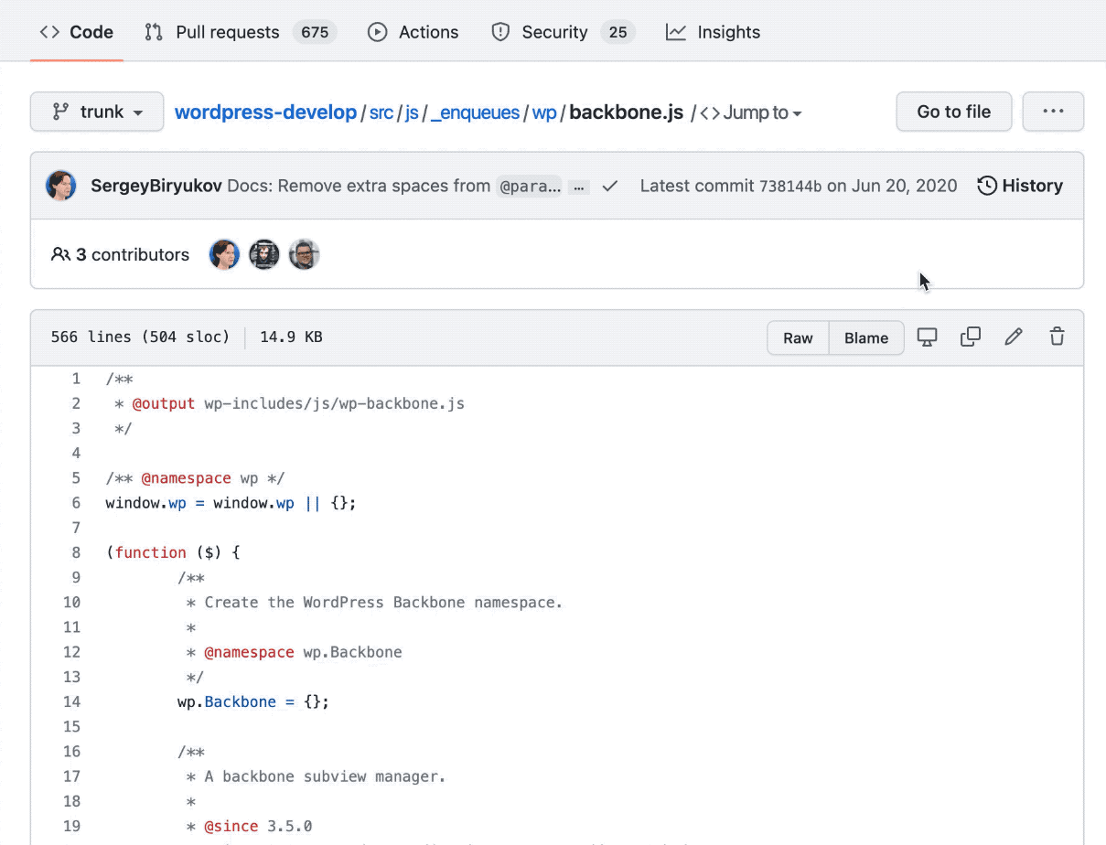Click the second contributor avatar

pos(264,254)
